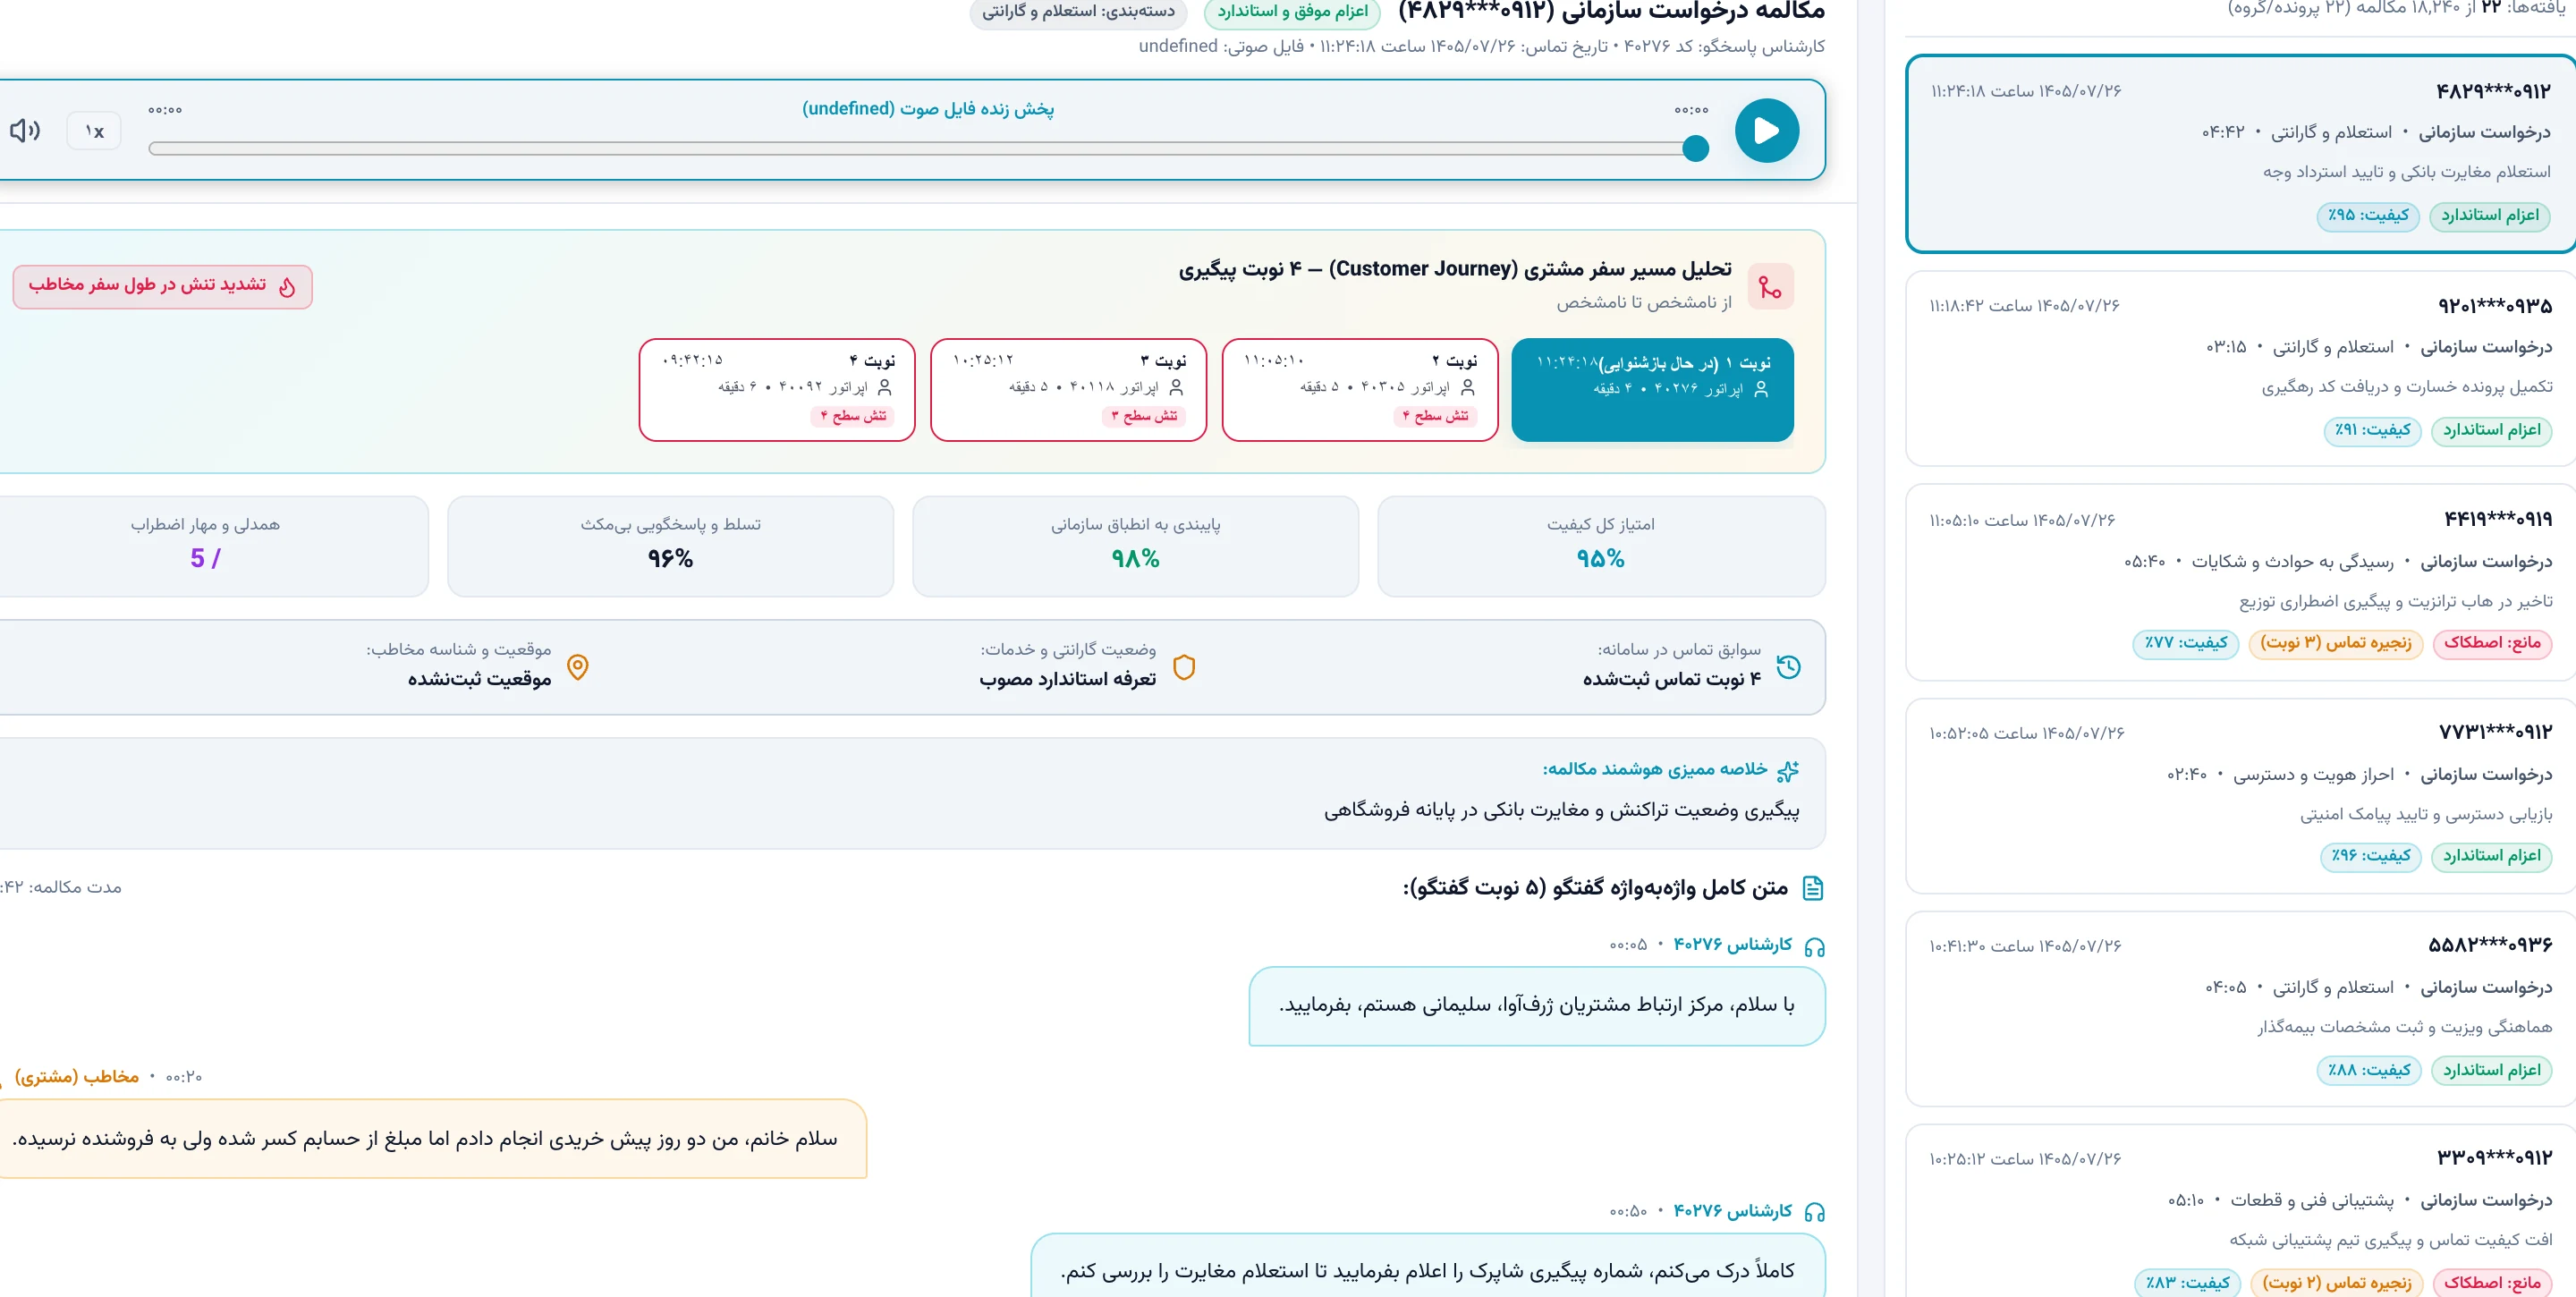Select journey turn 2 card at 11:05:10
The height and width of the screenshot is (1297, 2576).
1360,389
